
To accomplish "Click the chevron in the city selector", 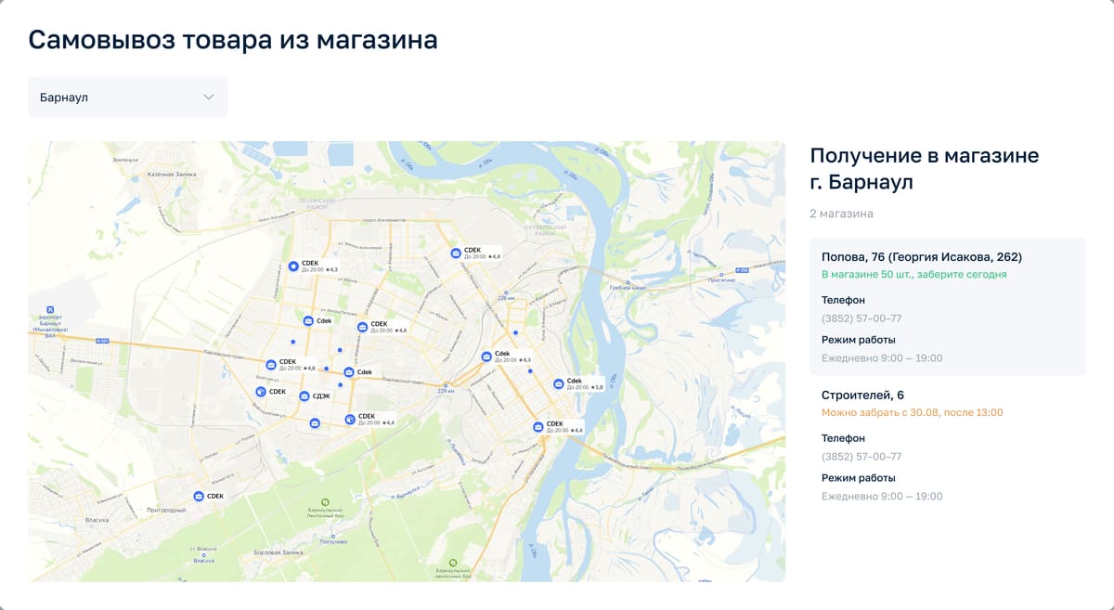I will [209, 97].
